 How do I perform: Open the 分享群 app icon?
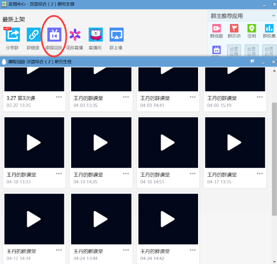[x=13, y=35]
